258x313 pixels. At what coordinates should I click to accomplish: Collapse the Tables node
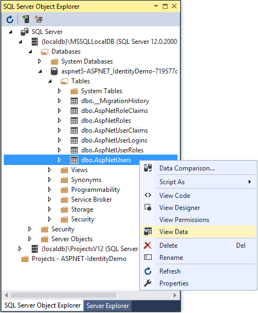click(x=50, y=81)
